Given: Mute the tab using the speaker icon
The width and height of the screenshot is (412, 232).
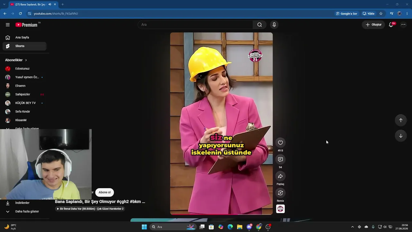Looking at the screenshot, I should tap(50, 5).
